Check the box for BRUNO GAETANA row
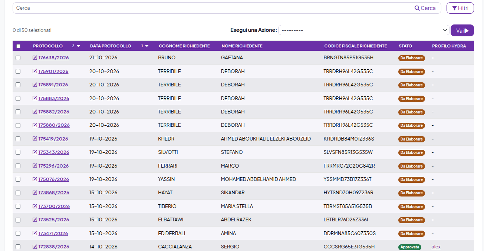Viewport: 484px width, 251px height. coord(18,58)
